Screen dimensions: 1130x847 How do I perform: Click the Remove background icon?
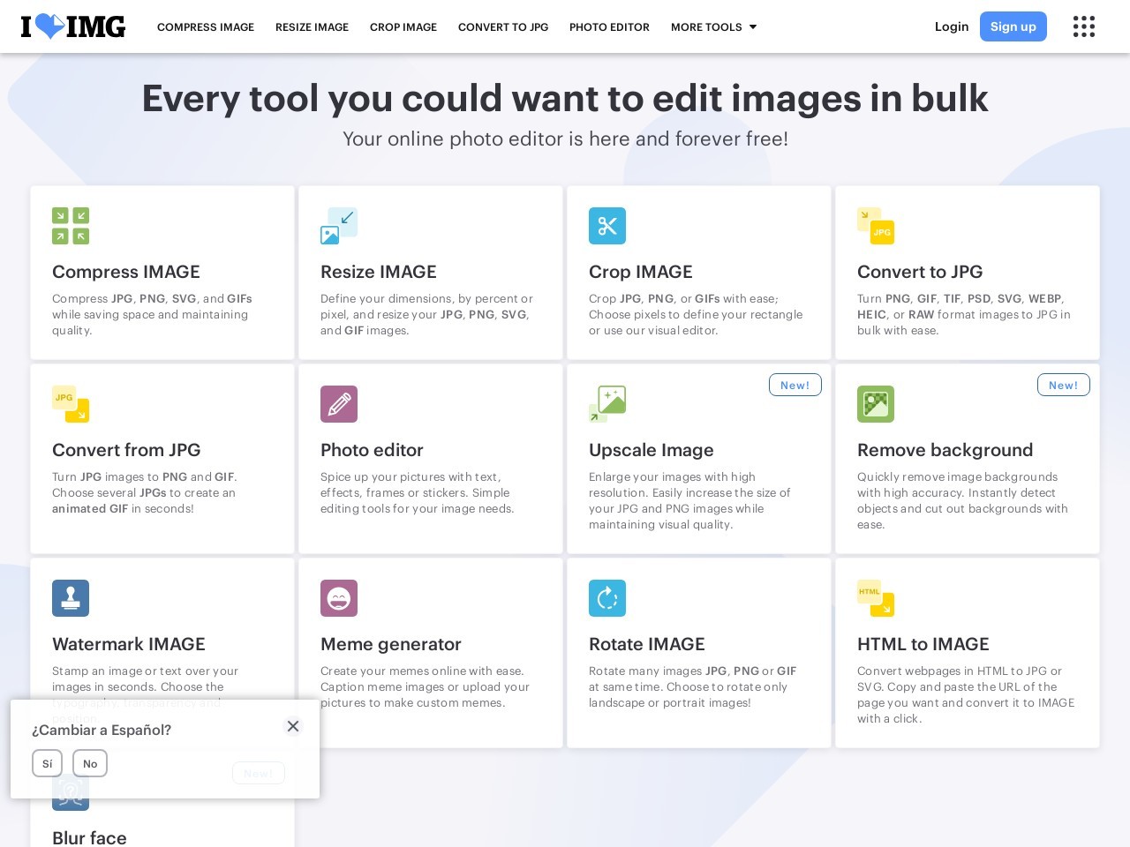pyautogui.click(x=876, y=404)
